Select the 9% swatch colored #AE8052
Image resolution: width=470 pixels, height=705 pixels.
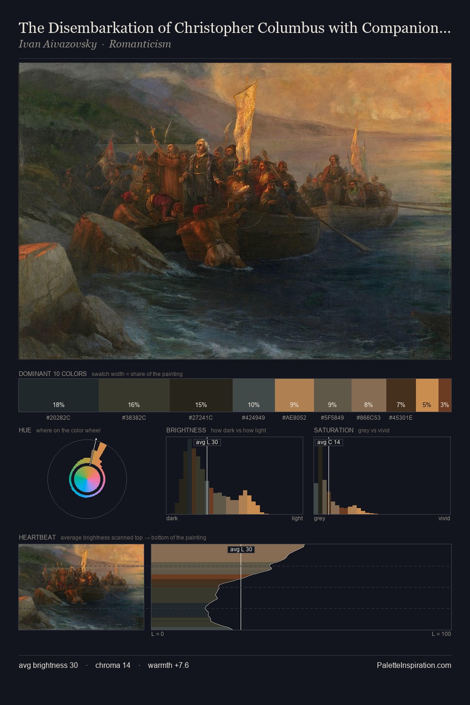pyautogui.click(x=294, y=395)
